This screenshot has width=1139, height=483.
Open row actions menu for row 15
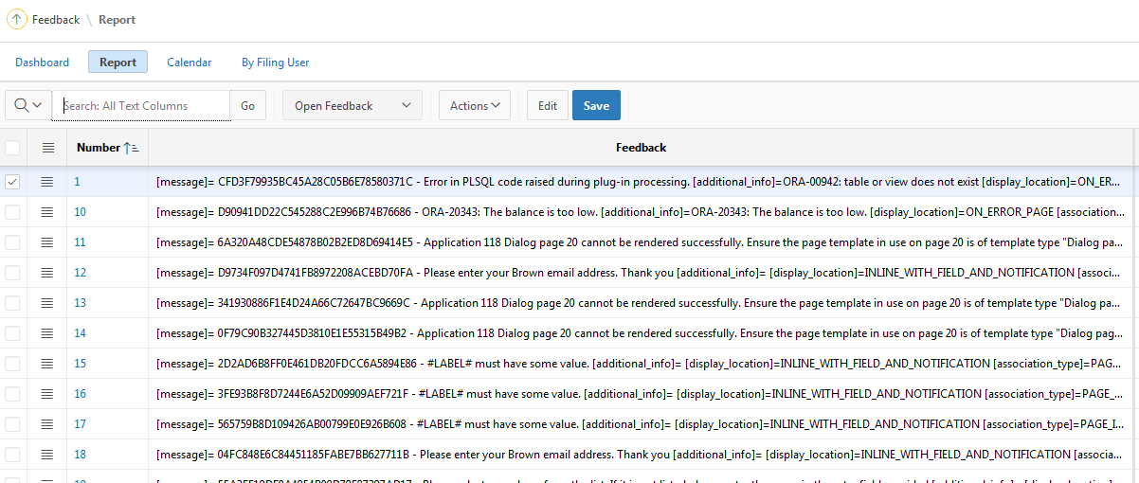click(x=47, y=364)
